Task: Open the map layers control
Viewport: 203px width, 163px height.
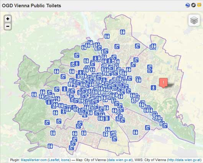Action: point(194,20)
